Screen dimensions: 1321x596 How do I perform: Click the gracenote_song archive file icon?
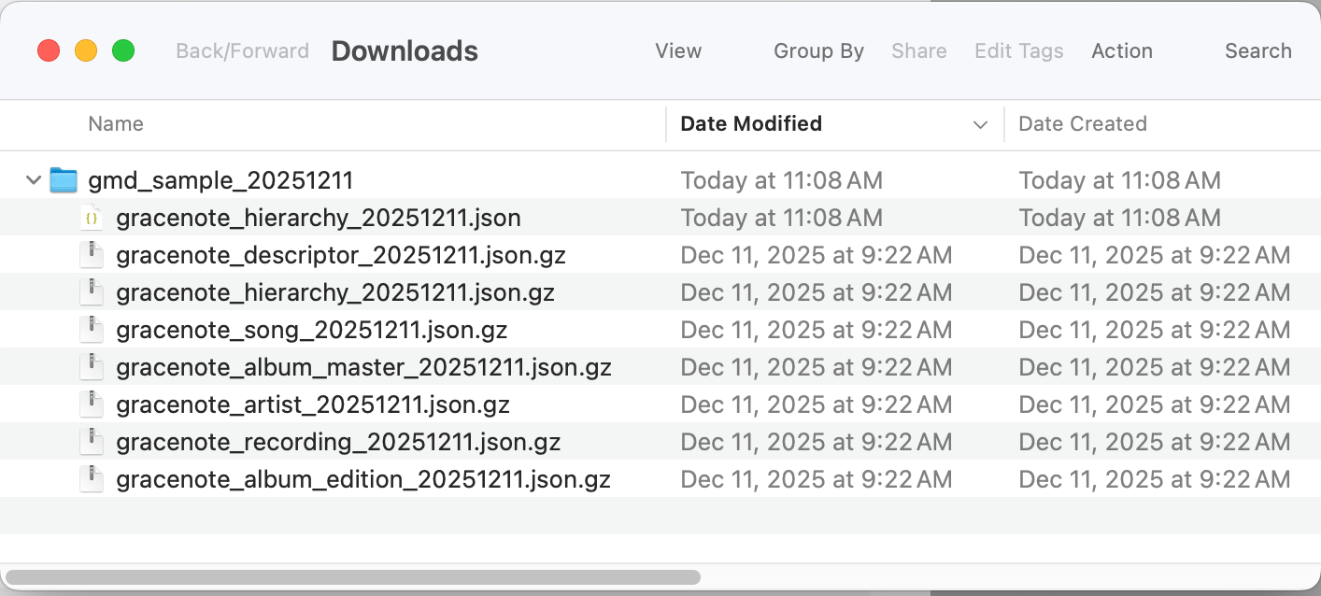click(92, 330)
